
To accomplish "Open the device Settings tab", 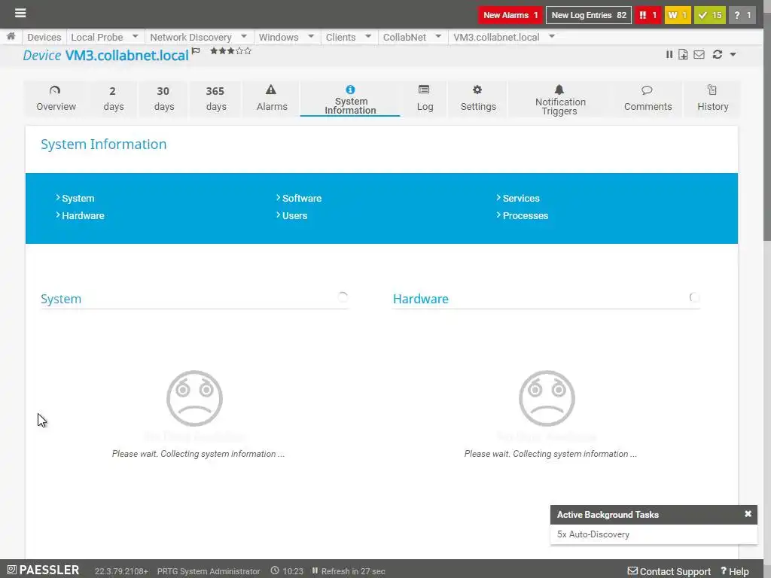I will tap(478, 99).
